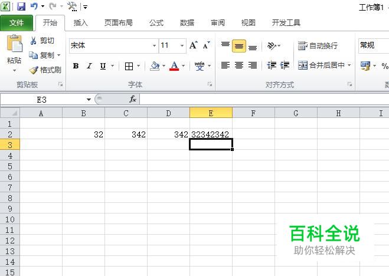Viewport: 389px width, 276px height.
Task: Open the font name dropdown arrow
Action: pos(154,45)
